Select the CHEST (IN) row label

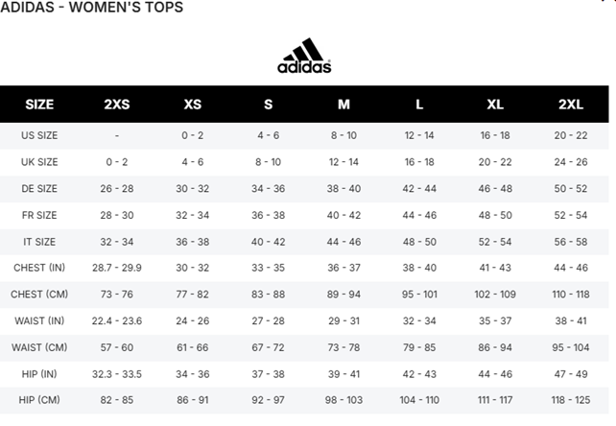click(39, 268)
